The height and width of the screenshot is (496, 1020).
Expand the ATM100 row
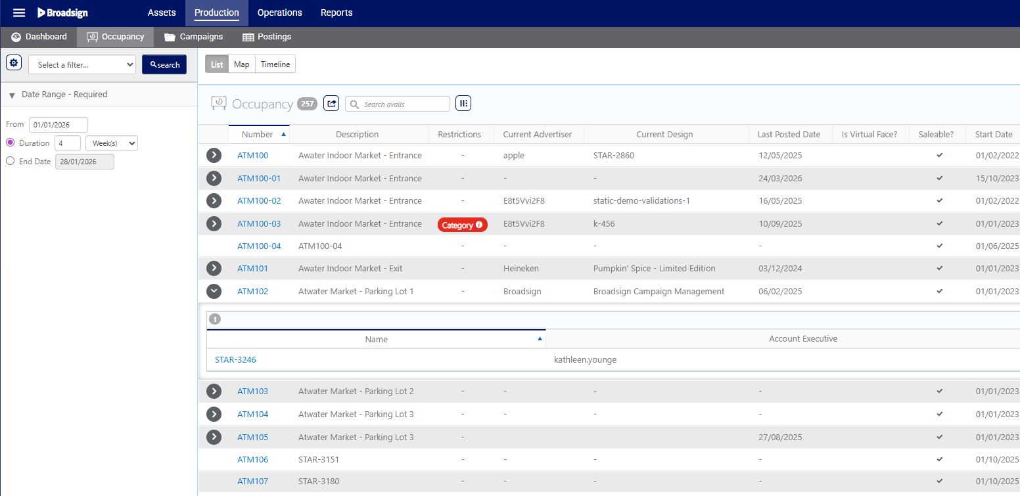click(214, 156)
